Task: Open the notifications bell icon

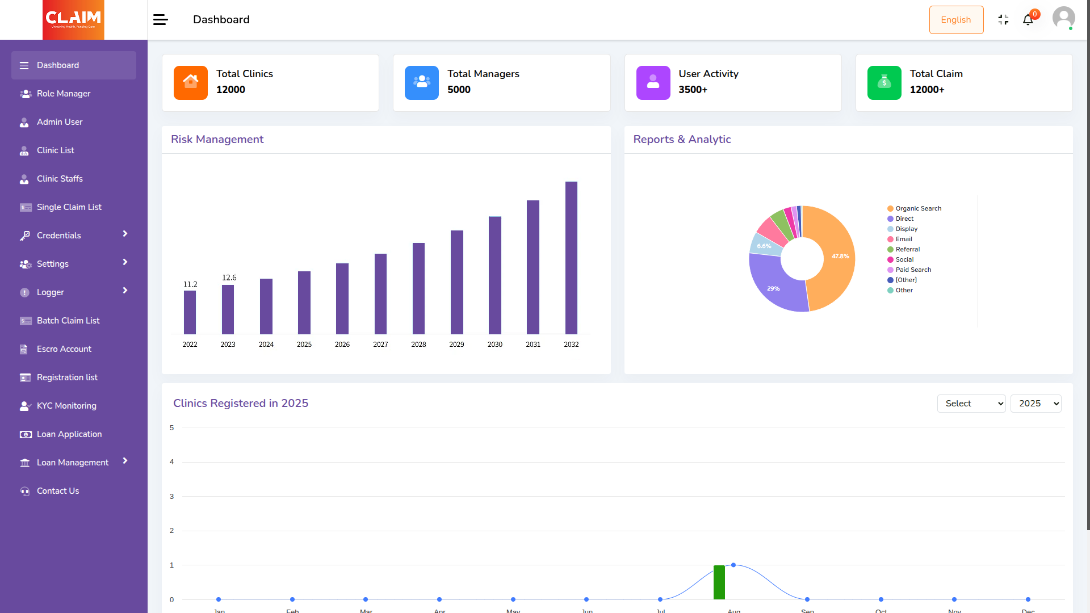Action: [1028, 20]
